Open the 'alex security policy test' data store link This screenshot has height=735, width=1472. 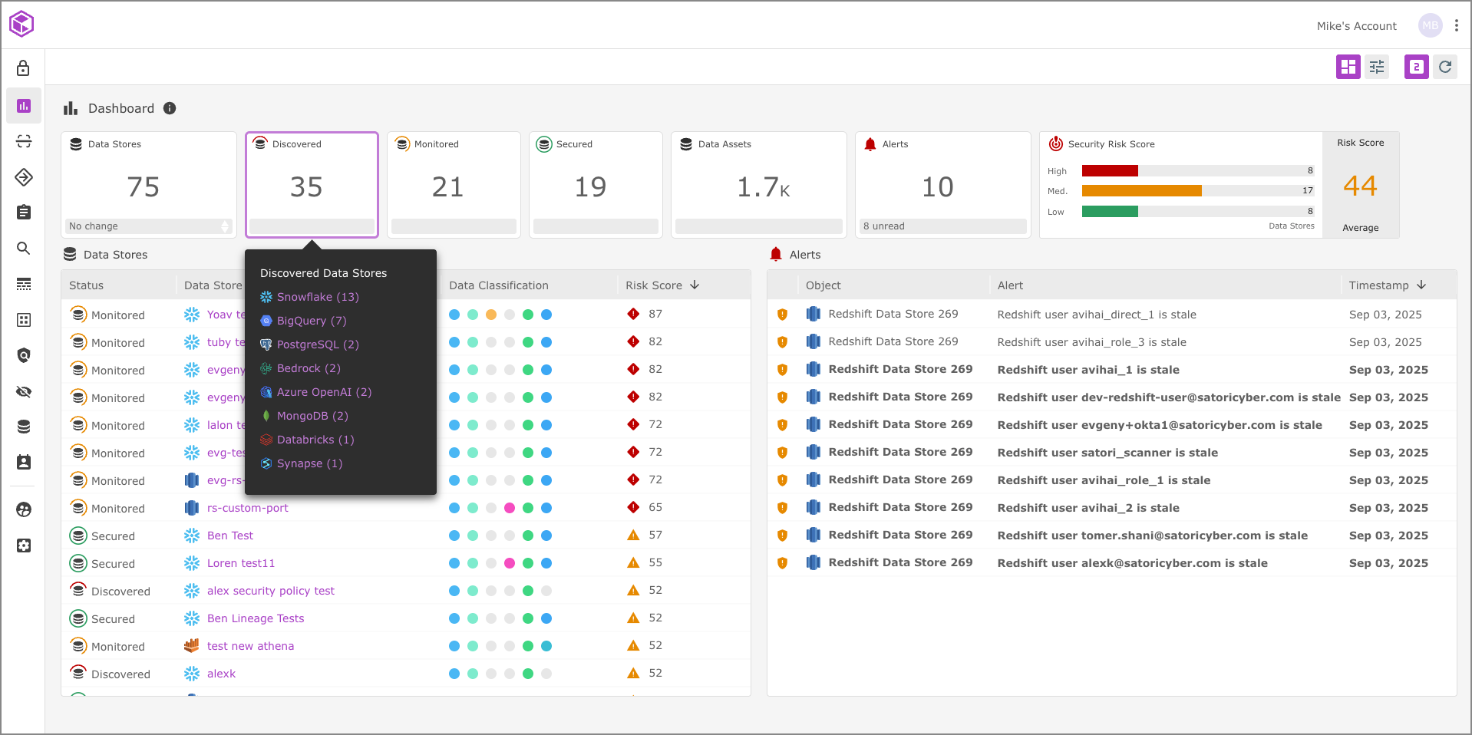[270, 591]
